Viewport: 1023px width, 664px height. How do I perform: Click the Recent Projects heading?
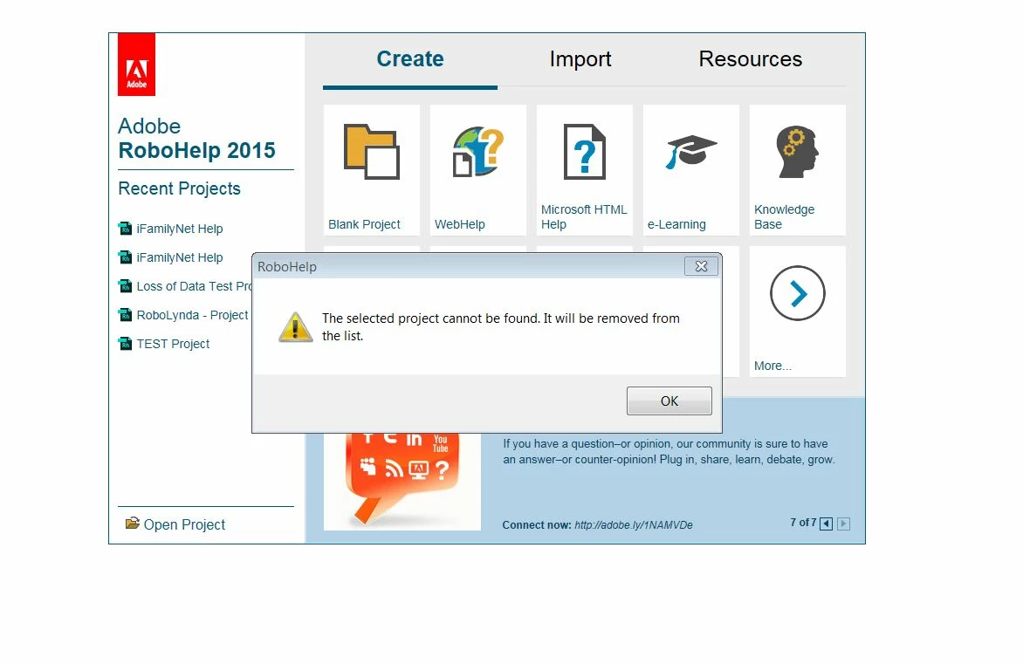tap(180, 188)
